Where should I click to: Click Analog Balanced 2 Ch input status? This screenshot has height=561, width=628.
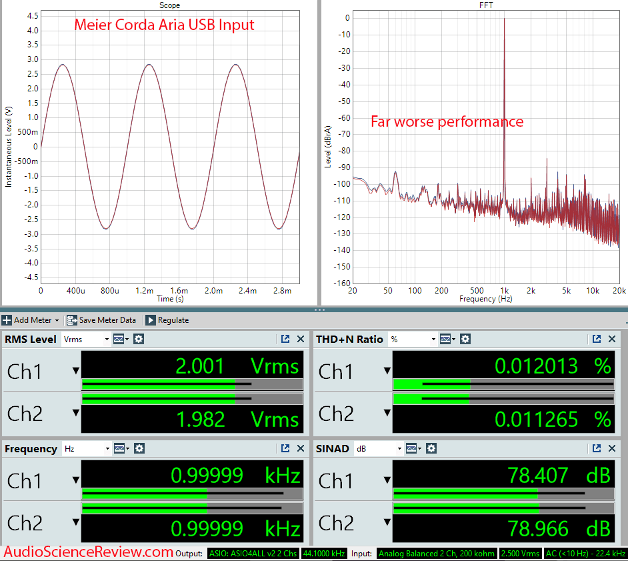coord(437,554)
